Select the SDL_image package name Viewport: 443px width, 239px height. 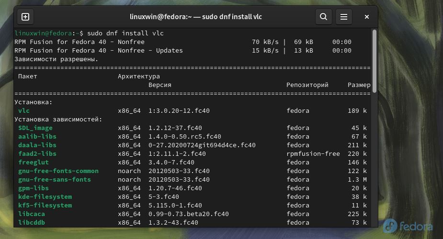tap(35, 128)
